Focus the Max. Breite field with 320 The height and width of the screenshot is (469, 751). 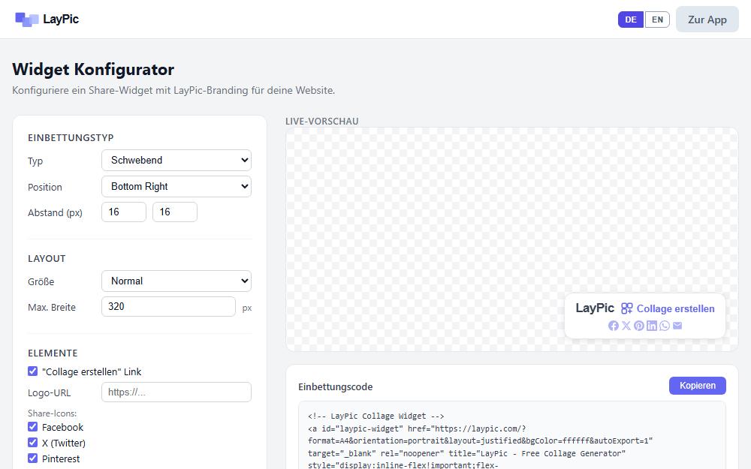coord(168,307)
